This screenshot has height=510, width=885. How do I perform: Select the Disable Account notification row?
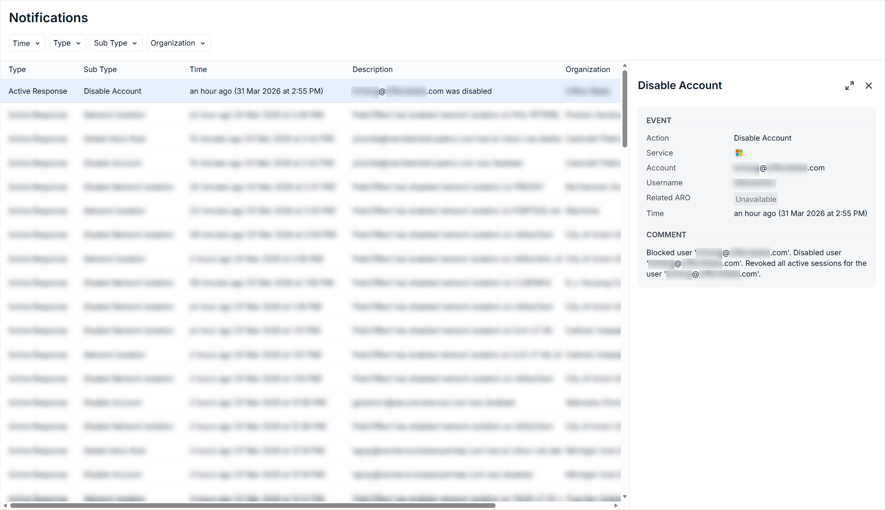coord(256,91)
